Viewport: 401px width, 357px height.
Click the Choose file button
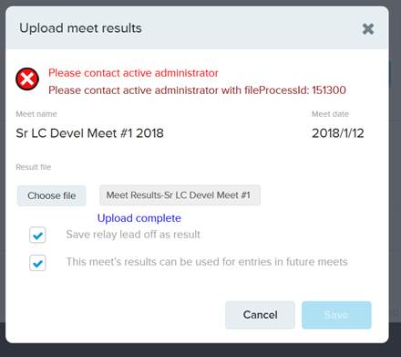click(x=52, y=195)
